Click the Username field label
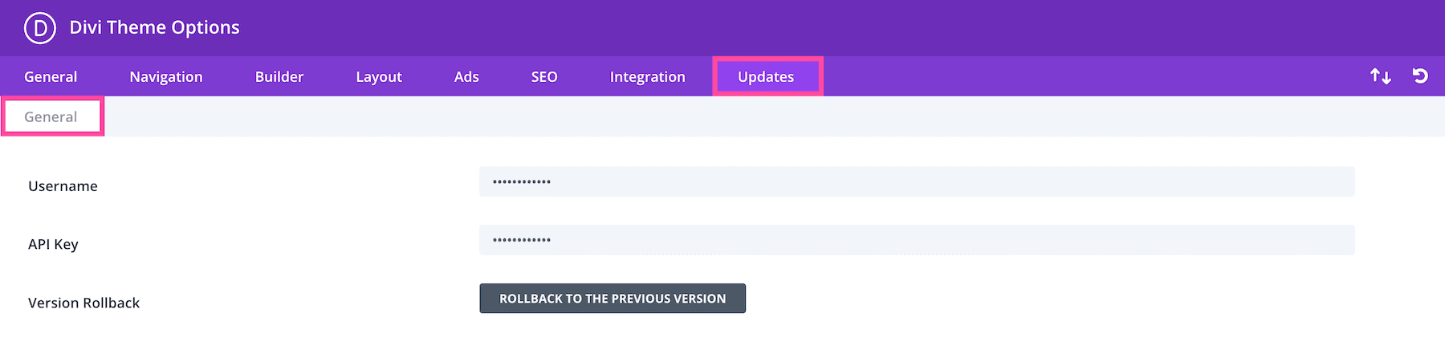The width and height of the screenshot is (1445, 346). click(x=63, y=186)
